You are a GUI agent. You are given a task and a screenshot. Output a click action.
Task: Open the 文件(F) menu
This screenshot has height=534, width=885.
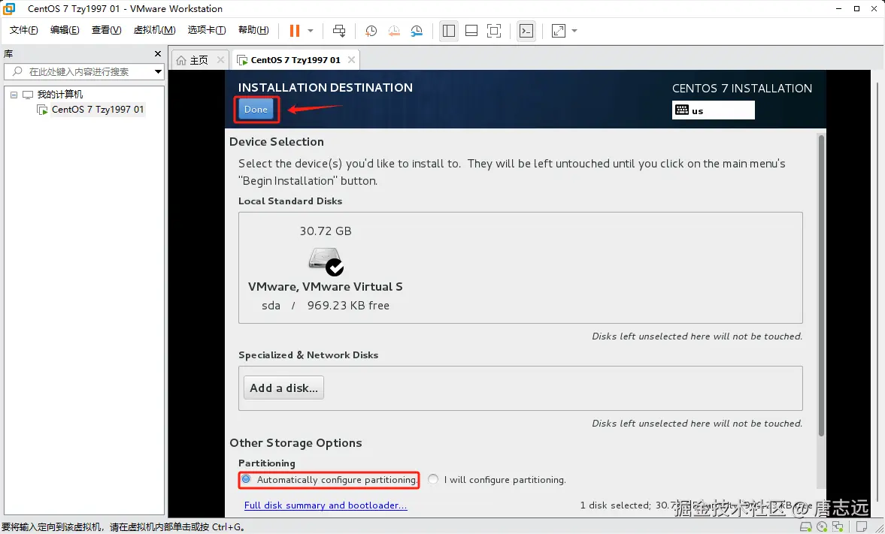pos(24,31)
